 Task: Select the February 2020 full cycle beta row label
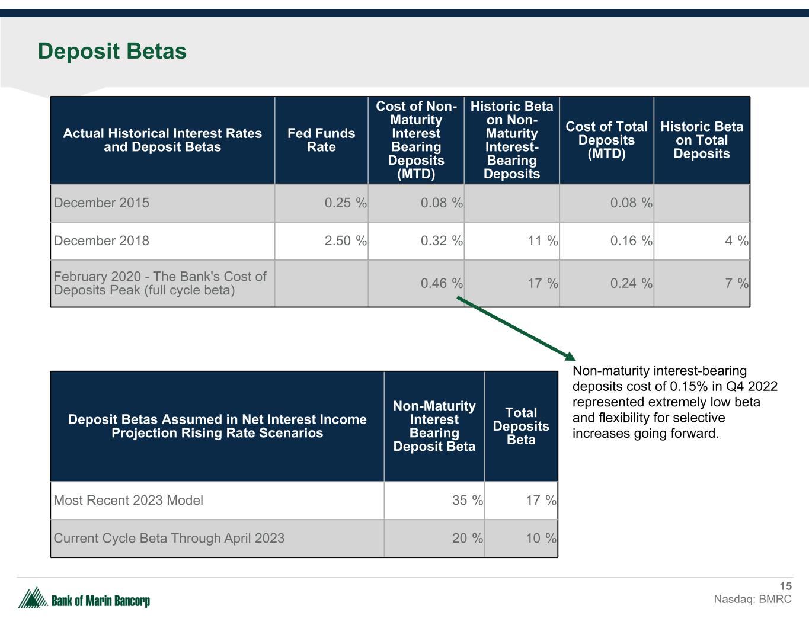160,283
